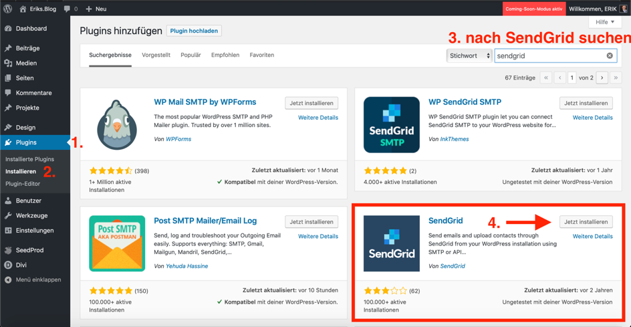This screenshot has width=631, height=327.
Task: Click the Einstellungen settings icon
Action: pos(7,231)
